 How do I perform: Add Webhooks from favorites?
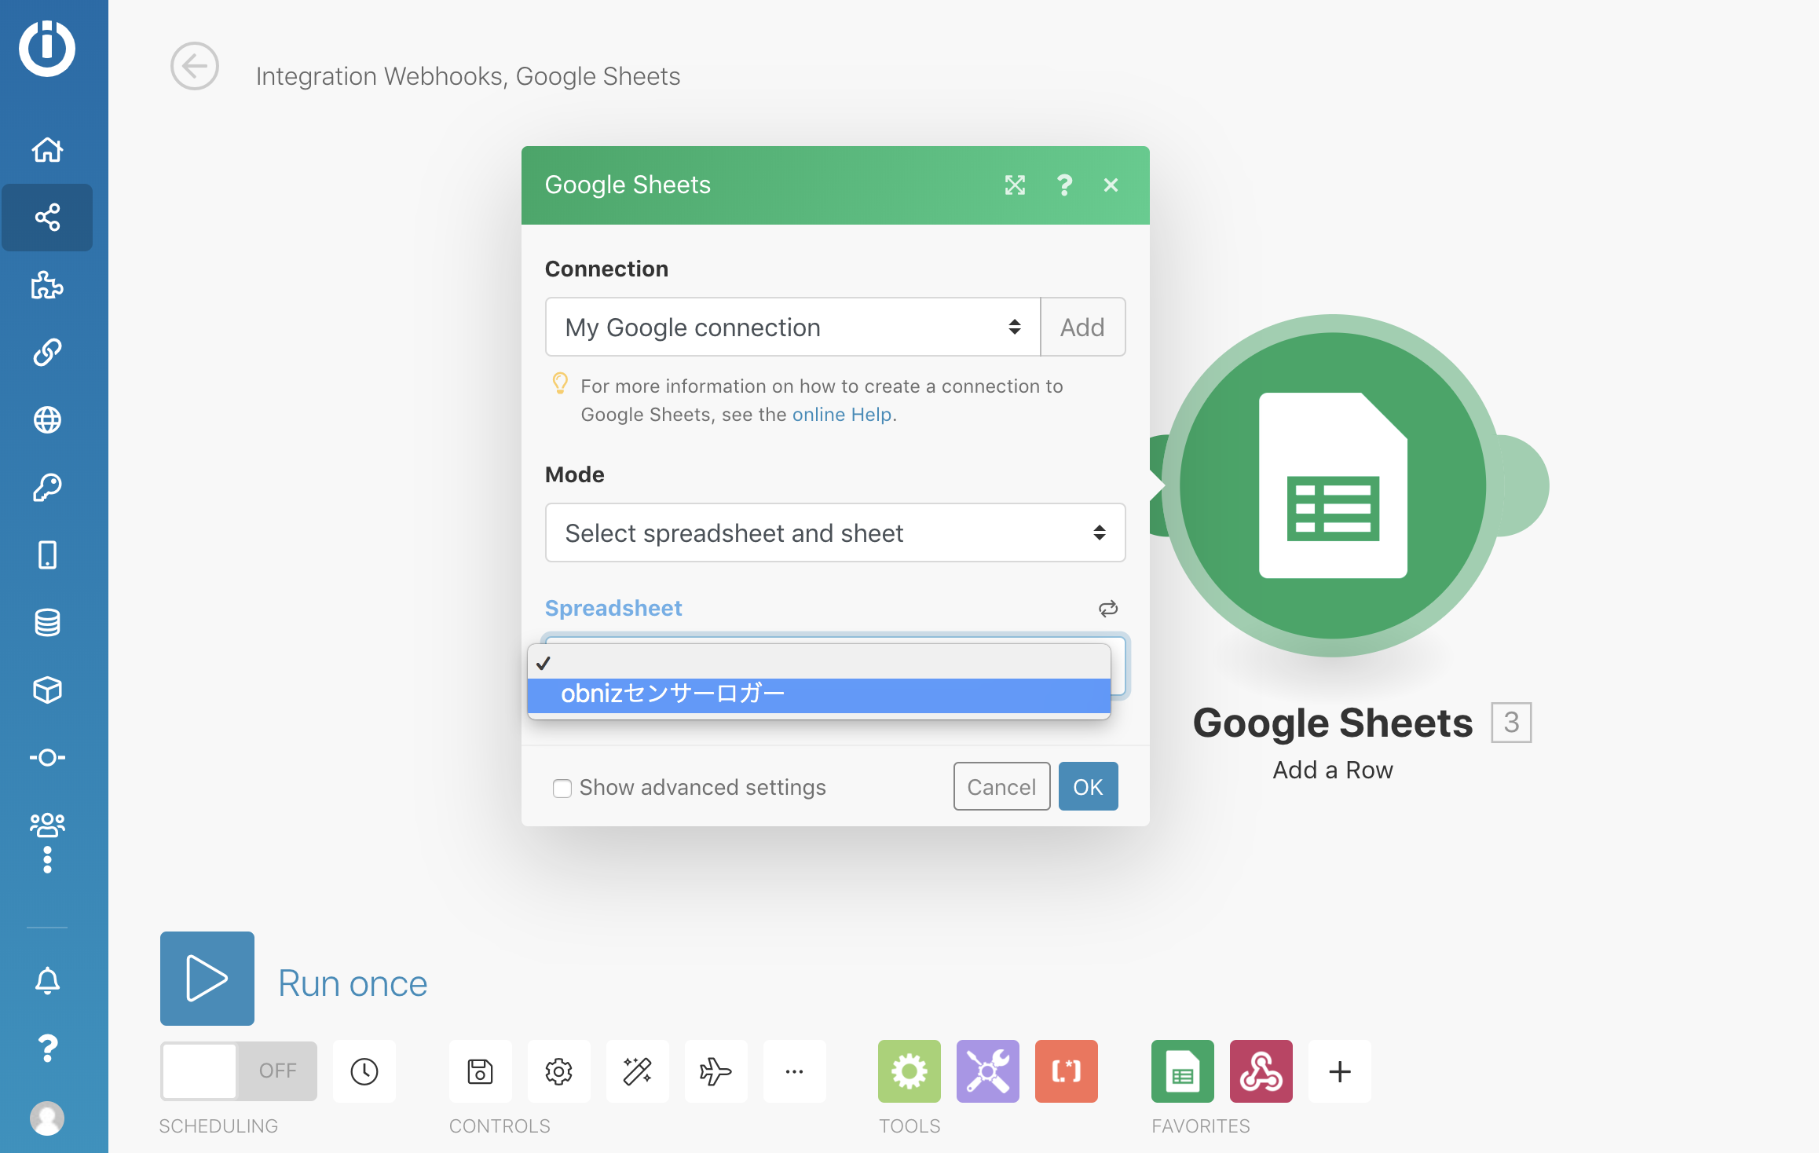tap(1261, 1071)
